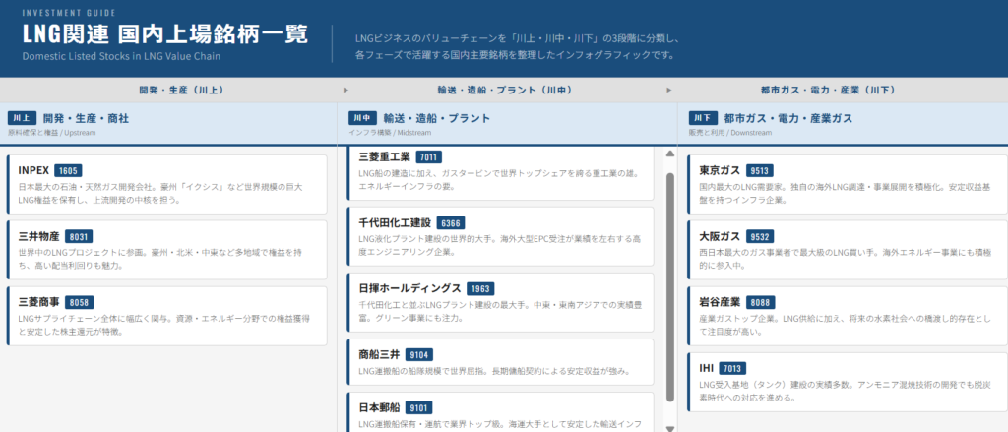
Task: Open the IHI company name
Action: (x=707, y=368)
